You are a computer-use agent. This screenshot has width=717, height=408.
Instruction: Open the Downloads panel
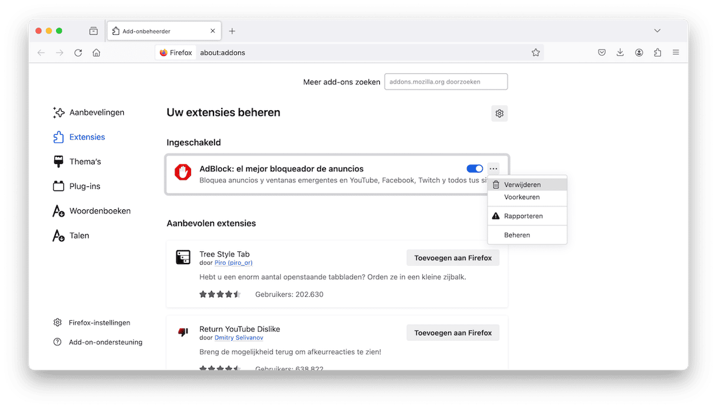(x=620, y=52)
